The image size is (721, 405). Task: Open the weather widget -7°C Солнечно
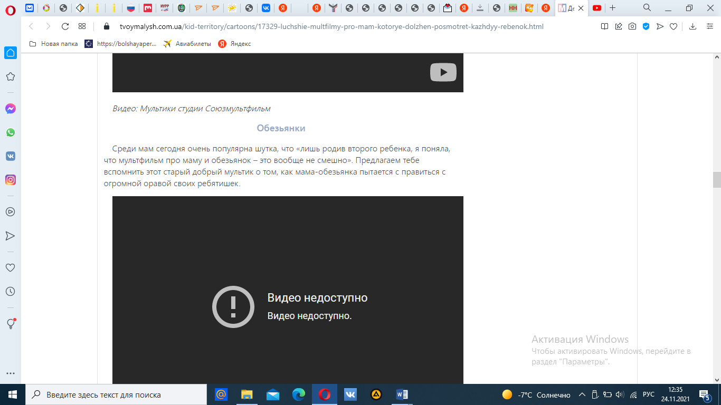point(536,394)
